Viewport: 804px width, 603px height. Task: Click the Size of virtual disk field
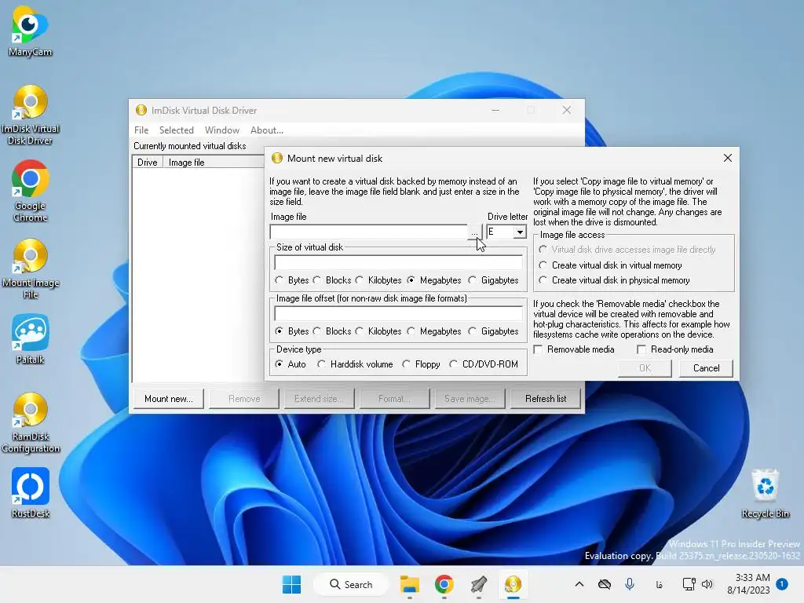pyautogui.click(x=398, y=262)
